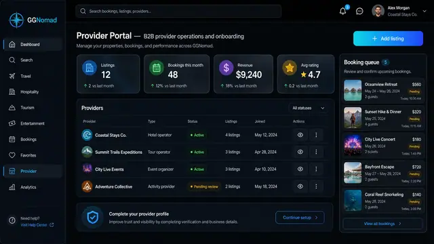Click the shield verification icon
The width and height of the screenshot is (434, 244).
[93, 218]
